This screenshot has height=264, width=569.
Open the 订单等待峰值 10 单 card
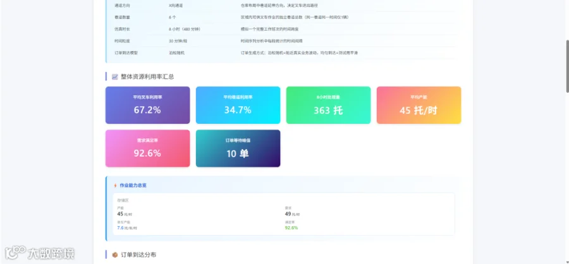point(238,148)
